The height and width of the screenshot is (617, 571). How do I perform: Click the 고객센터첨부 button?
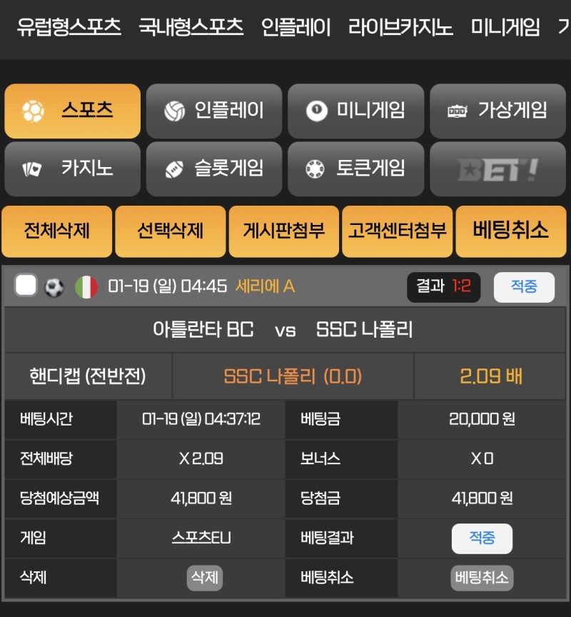(x=397, y=231)
